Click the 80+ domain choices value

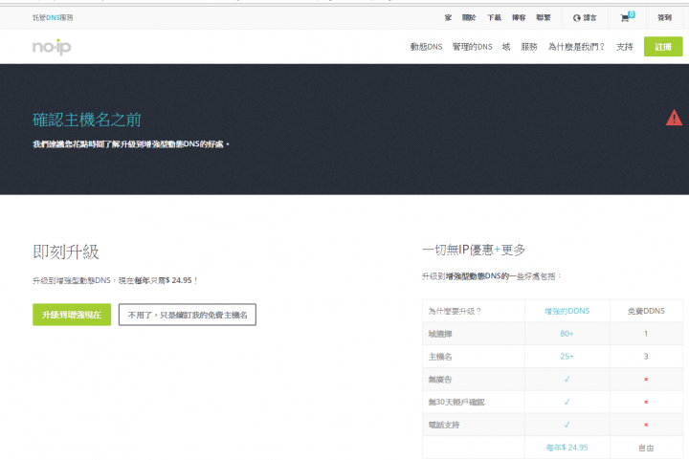click(x=567, y=334)
